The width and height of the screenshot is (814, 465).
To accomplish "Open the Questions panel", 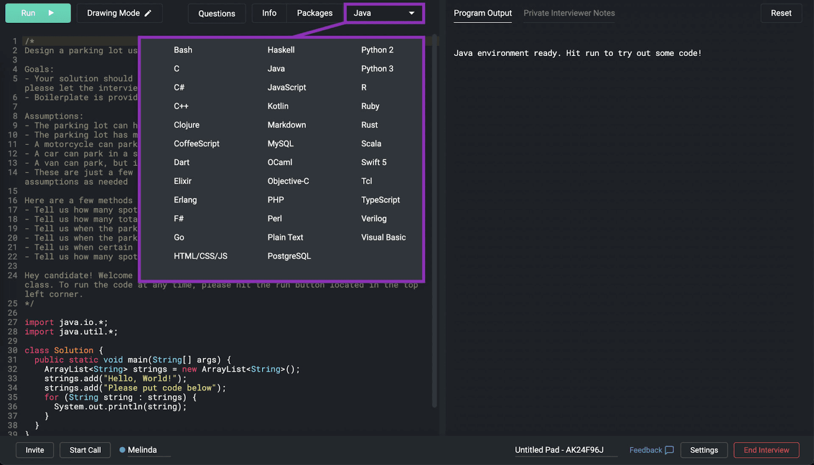I will pyautogui.click(x=217, y=13).
